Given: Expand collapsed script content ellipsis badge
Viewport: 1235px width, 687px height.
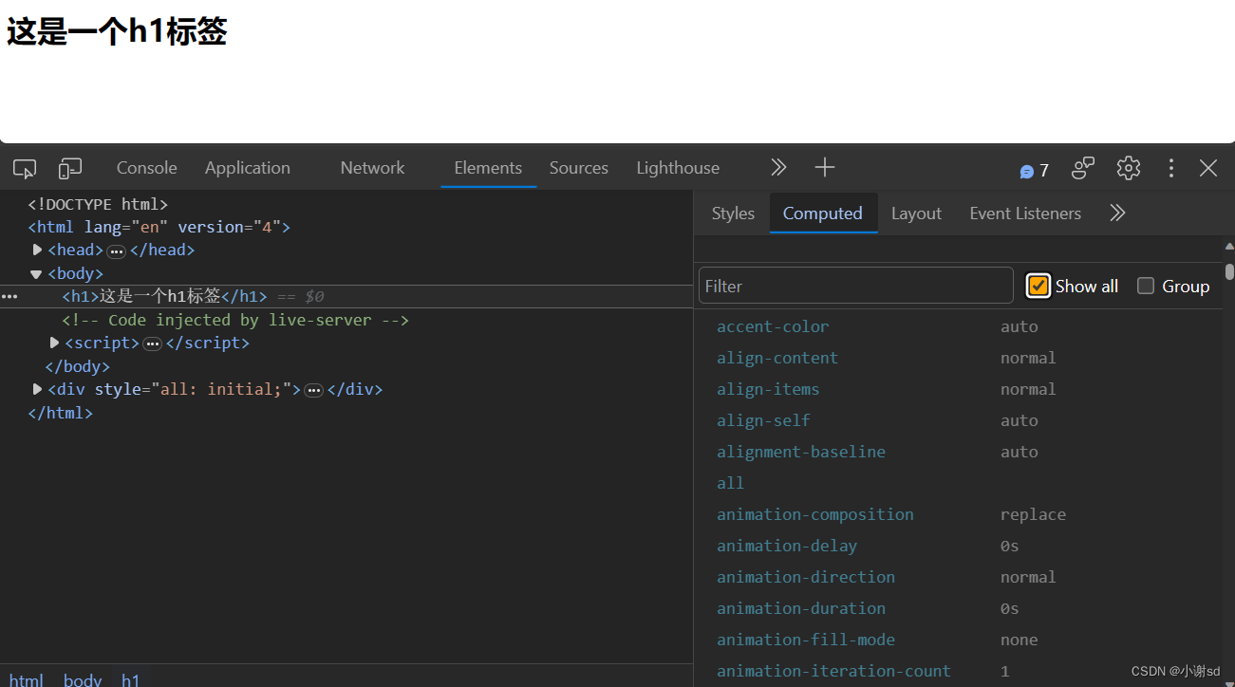Looking at the screenshot, I should click(153, 343).
